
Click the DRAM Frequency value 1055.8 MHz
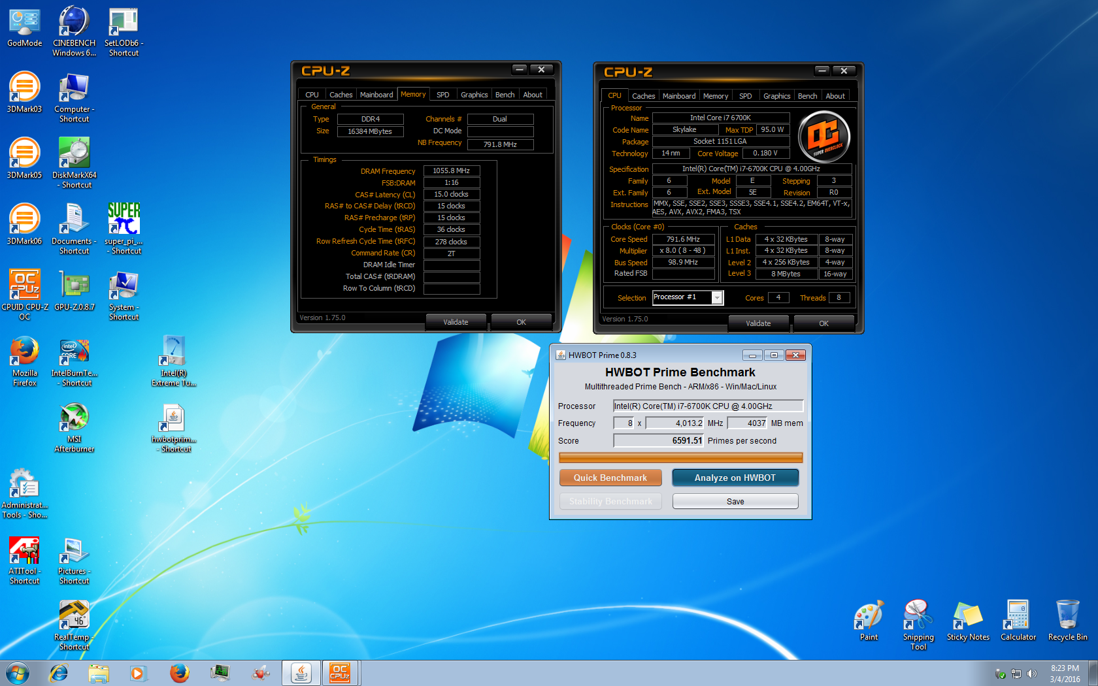click(x=452, y=171)
